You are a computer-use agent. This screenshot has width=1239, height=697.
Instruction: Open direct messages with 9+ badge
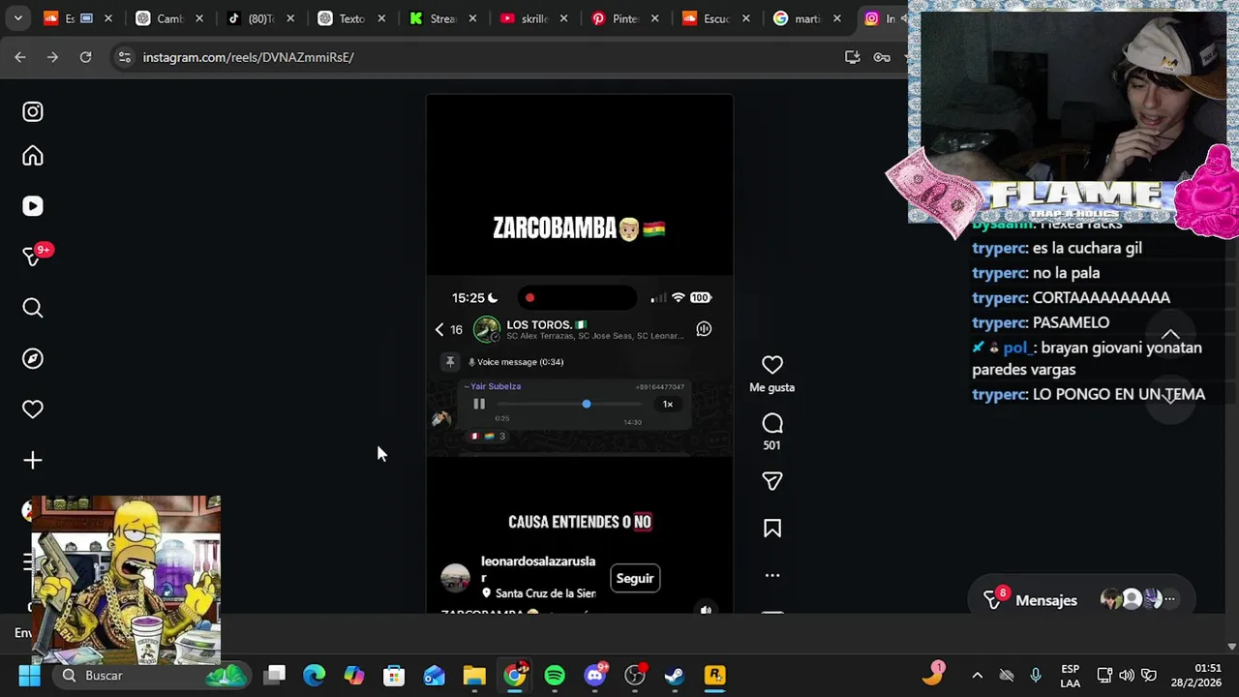coord(33,257)
